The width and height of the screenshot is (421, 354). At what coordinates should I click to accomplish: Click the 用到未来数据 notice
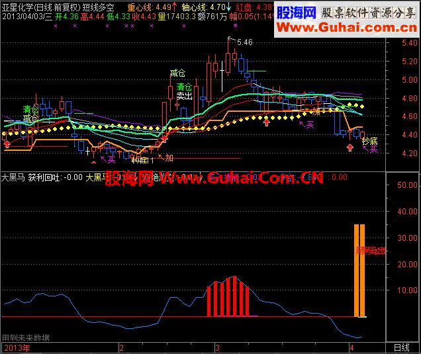pyautogui.click(x=26, y=337)
